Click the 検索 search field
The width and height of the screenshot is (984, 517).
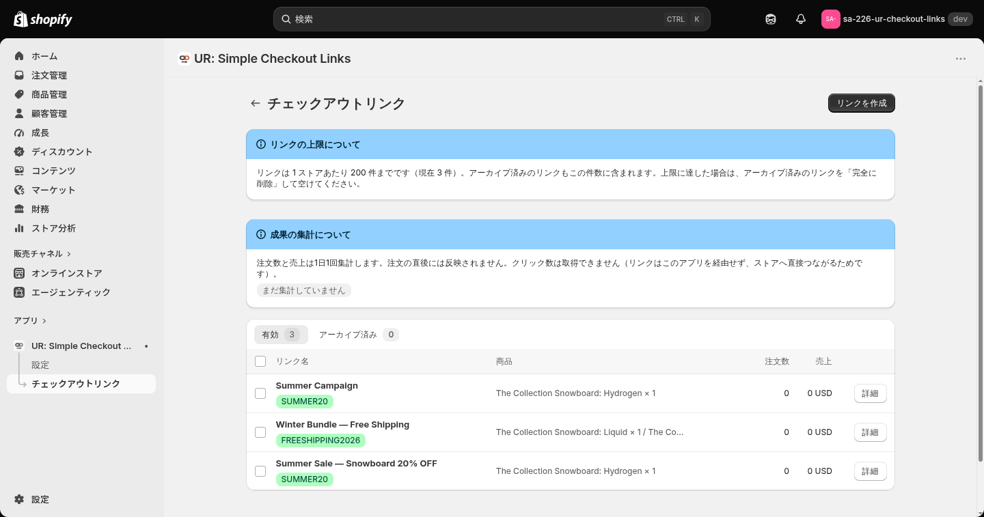[492, 19]
